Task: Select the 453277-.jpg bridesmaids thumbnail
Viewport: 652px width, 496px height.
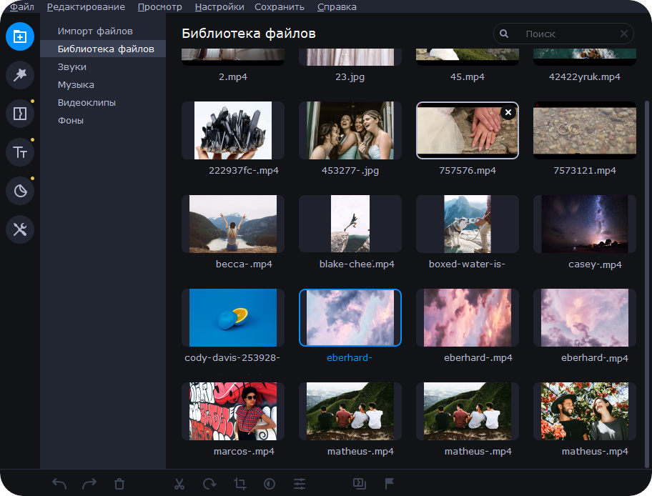Action: (x=350, y=131)
